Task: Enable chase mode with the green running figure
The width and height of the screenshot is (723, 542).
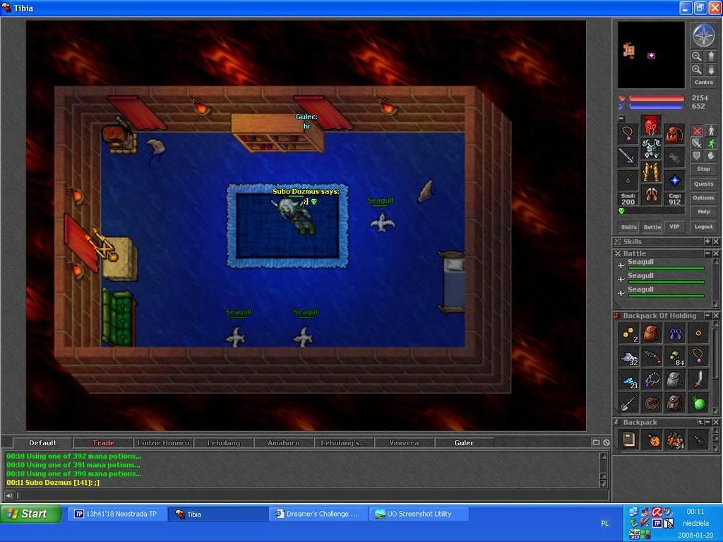Action: click(711, 143)
